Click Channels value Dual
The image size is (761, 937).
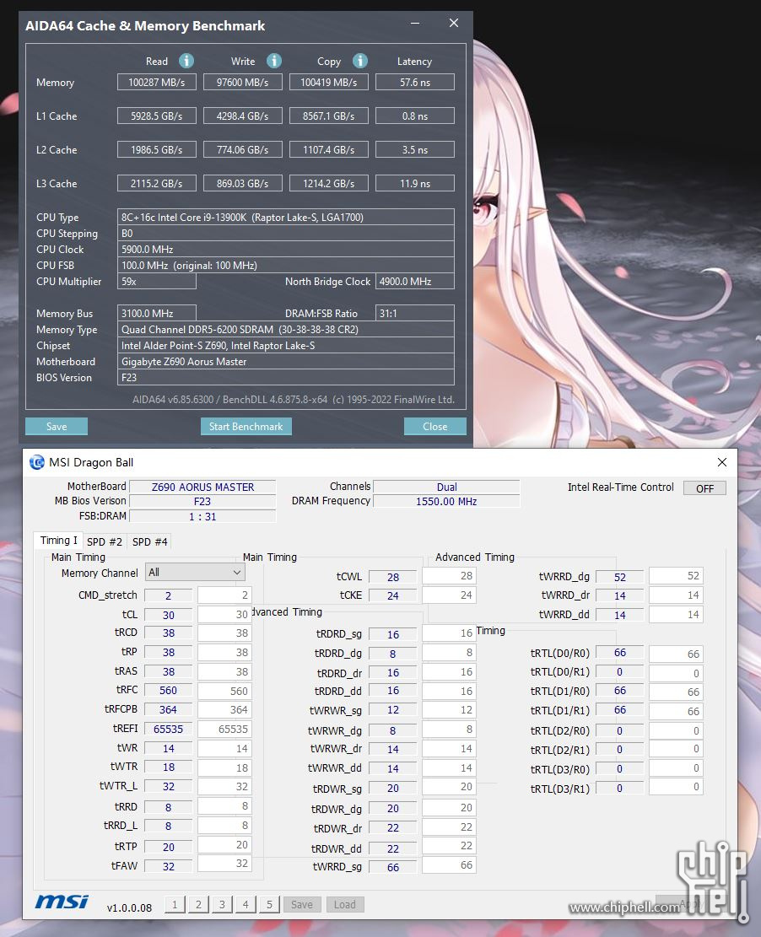tap(446, 487)
